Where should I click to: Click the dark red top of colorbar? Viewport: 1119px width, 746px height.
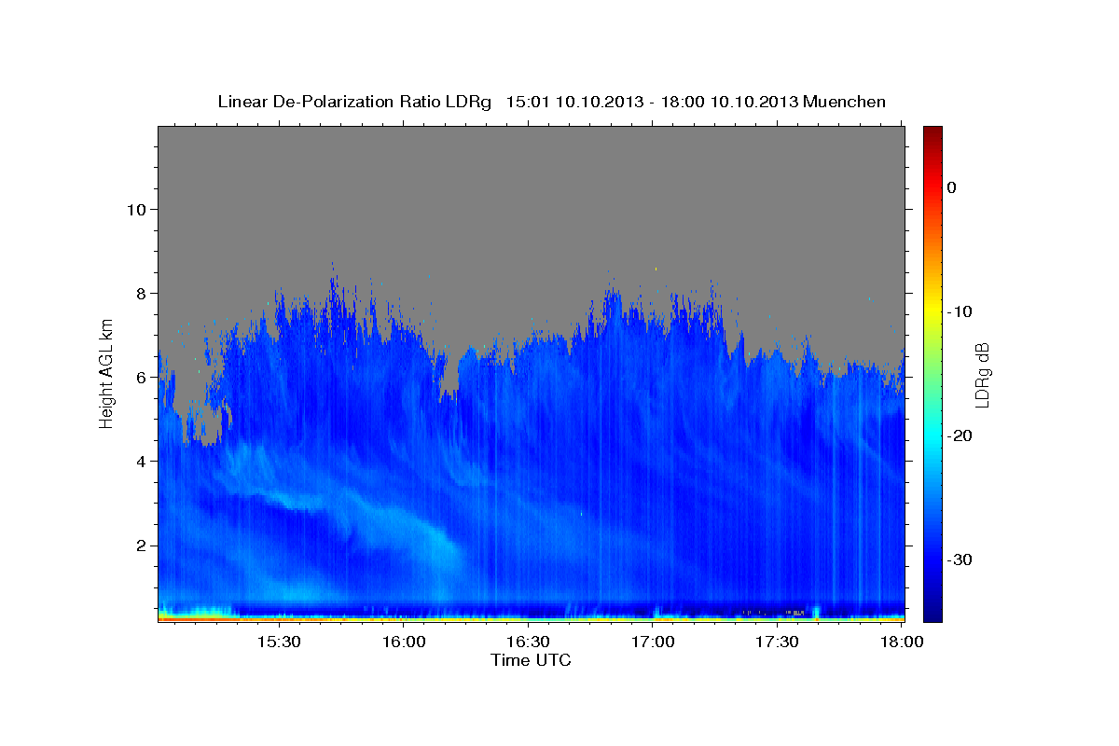click(x=932, y=133)
